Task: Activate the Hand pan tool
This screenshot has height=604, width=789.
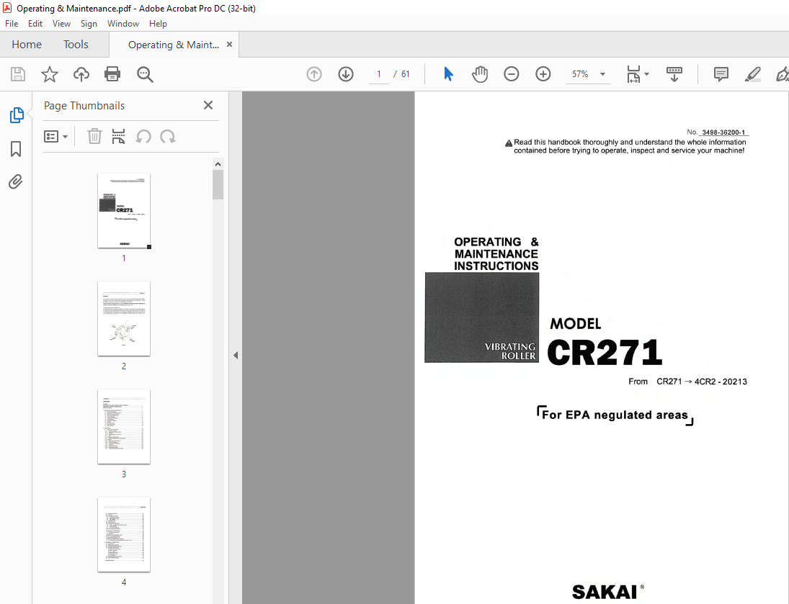Action: coord(480,74)
